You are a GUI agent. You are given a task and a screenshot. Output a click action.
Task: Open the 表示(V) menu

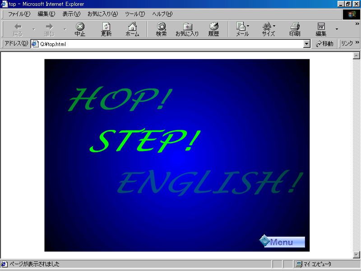(x=71, y=14)
